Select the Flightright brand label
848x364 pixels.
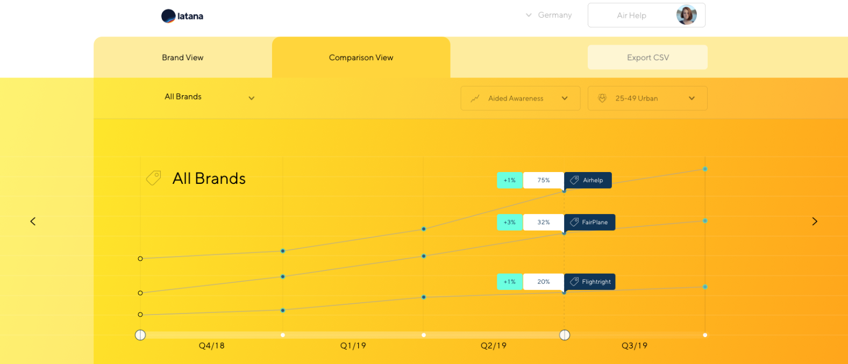tap(589, 282)
